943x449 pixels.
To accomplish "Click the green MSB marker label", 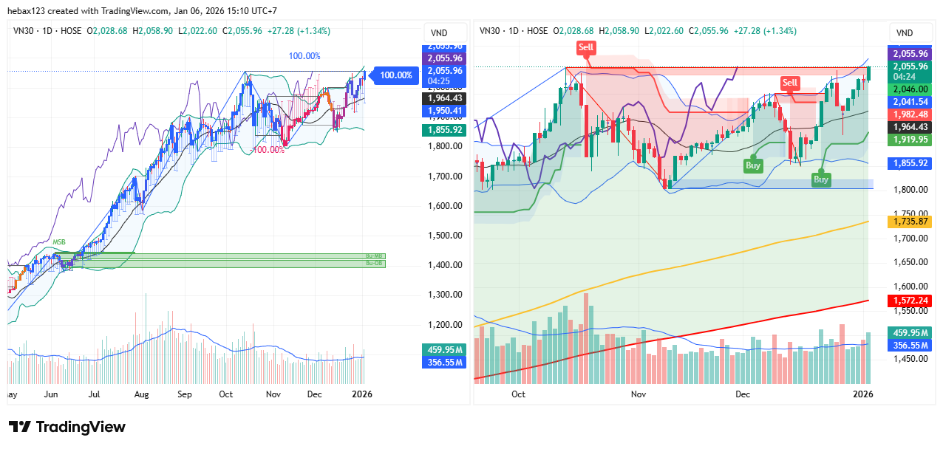I will pyautogui.click(x=59, y=242).
